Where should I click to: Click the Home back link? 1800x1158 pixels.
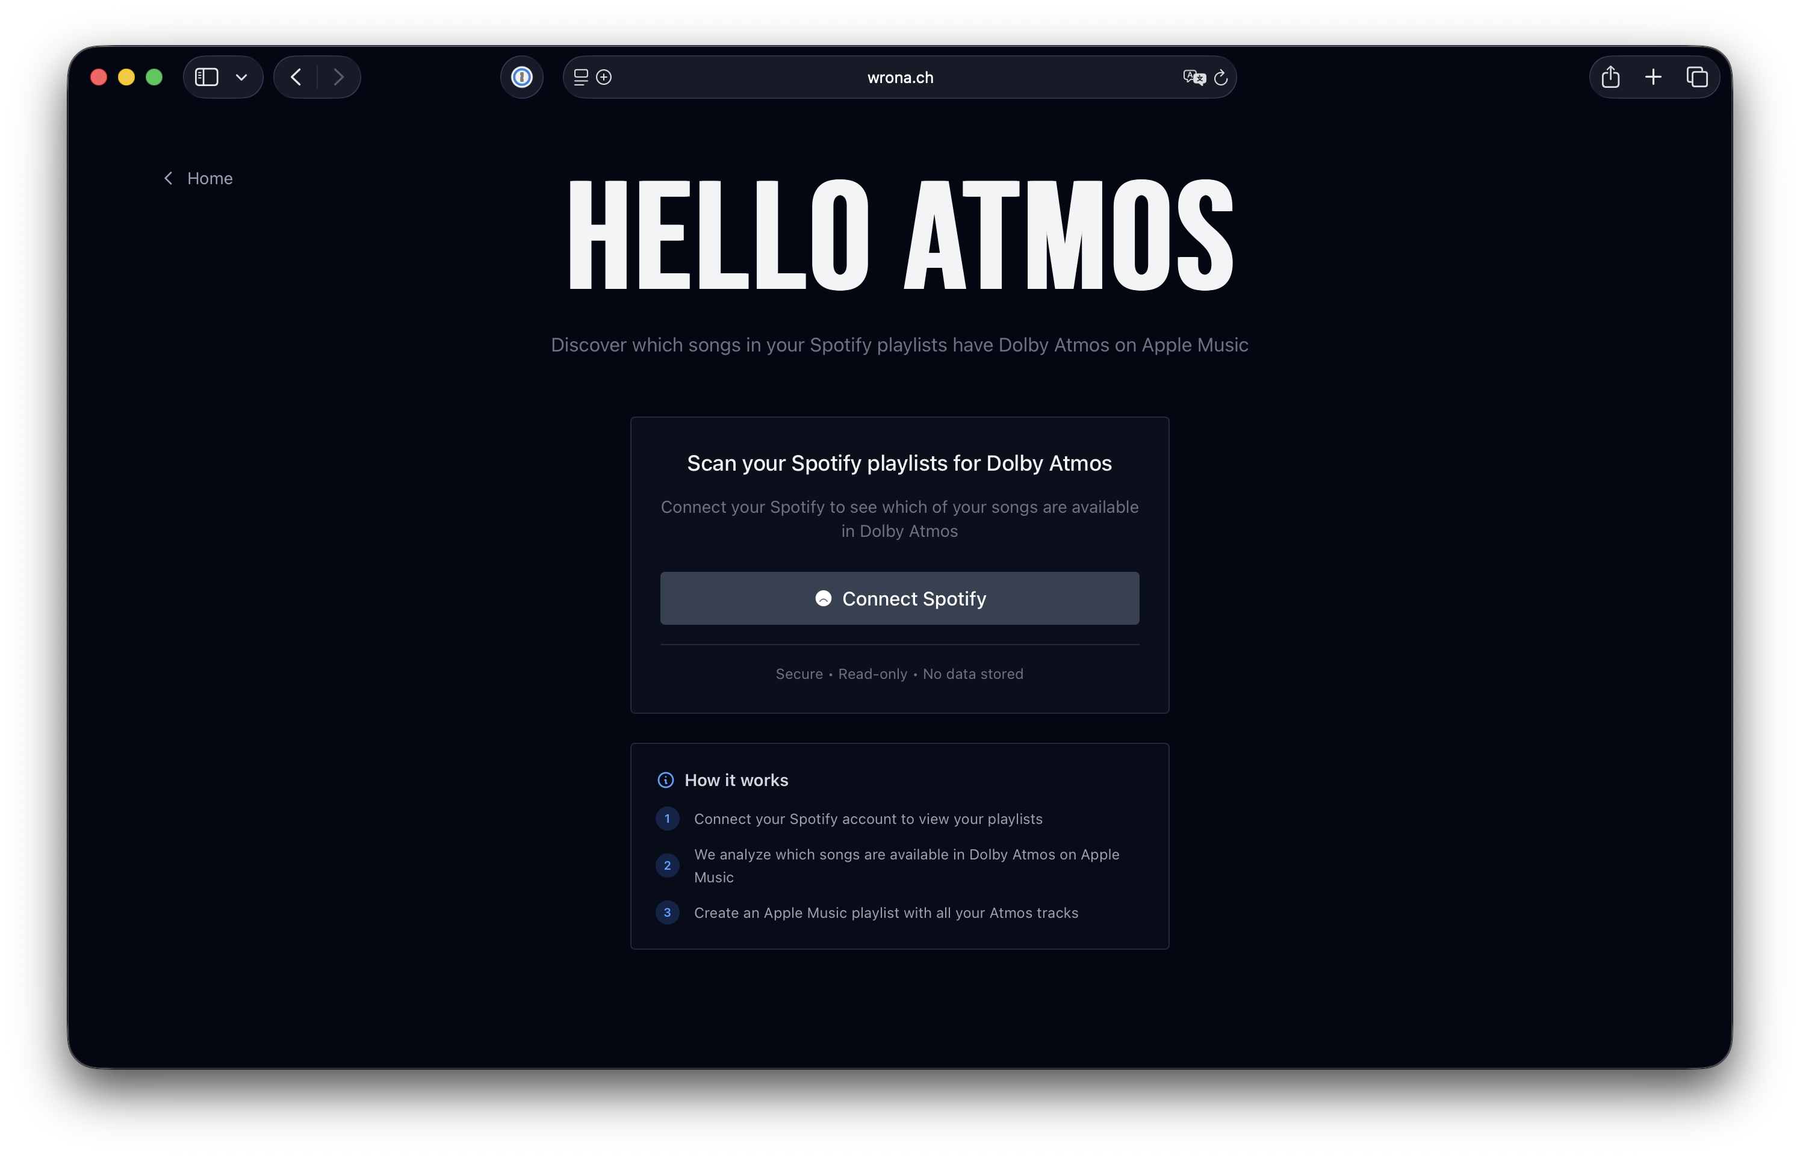199,178
